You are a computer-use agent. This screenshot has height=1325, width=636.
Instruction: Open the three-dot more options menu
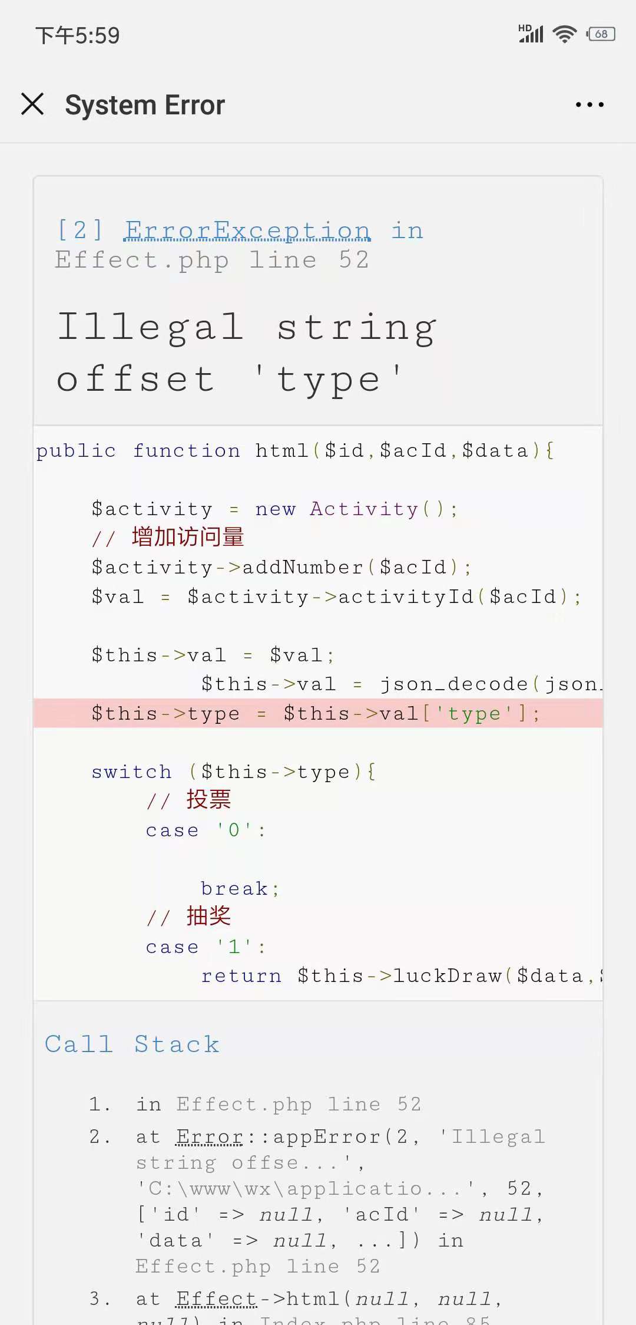[x=589, y=105]
